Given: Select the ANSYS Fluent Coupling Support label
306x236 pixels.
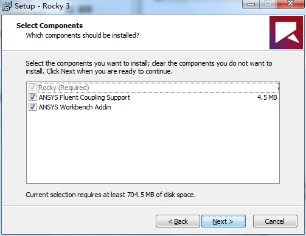Looking at the screenshot, I should [85, 97].
